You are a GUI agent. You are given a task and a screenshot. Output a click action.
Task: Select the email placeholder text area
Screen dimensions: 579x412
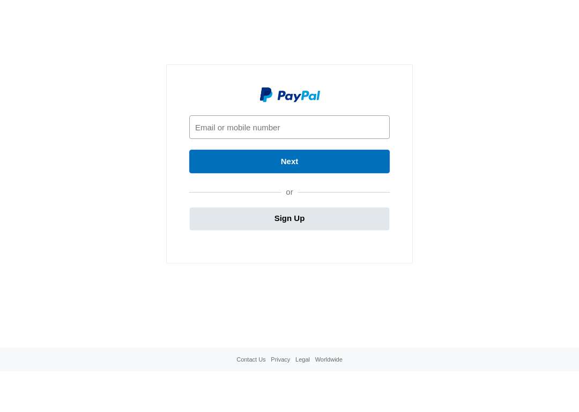coord(237,128)
